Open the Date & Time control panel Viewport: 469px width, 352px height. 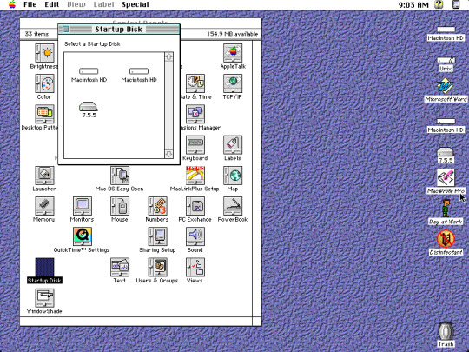[x=195, y=83]
